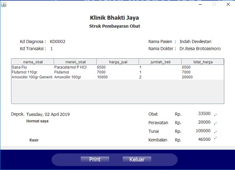
Task: Minimize the receipt window
Action: [200, 4]
